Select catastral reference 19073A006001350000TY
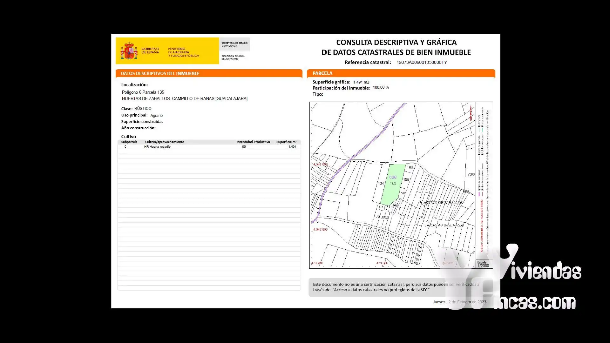This screenshot has height=343, width=610. tap(422, 62)
